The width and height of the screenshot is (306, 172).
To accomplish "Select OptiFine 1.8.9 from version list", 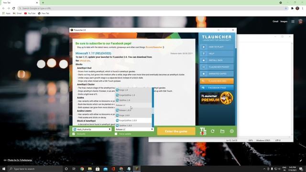I will point(133,125).
